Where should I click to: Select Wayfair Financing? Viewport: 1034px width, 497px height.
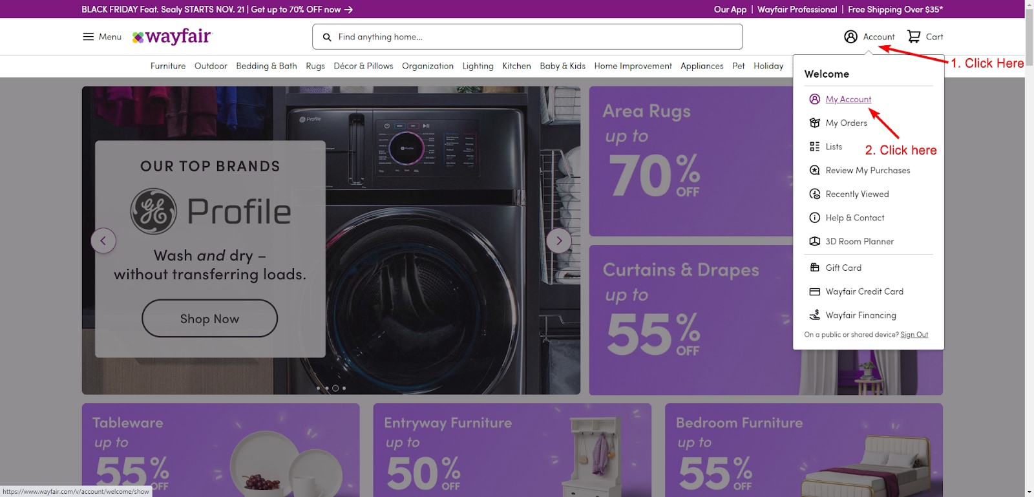click(861, 315)
